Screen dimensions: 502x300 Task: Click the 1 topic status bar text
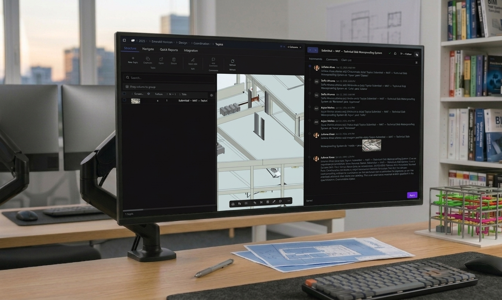(x=129, y=214)
